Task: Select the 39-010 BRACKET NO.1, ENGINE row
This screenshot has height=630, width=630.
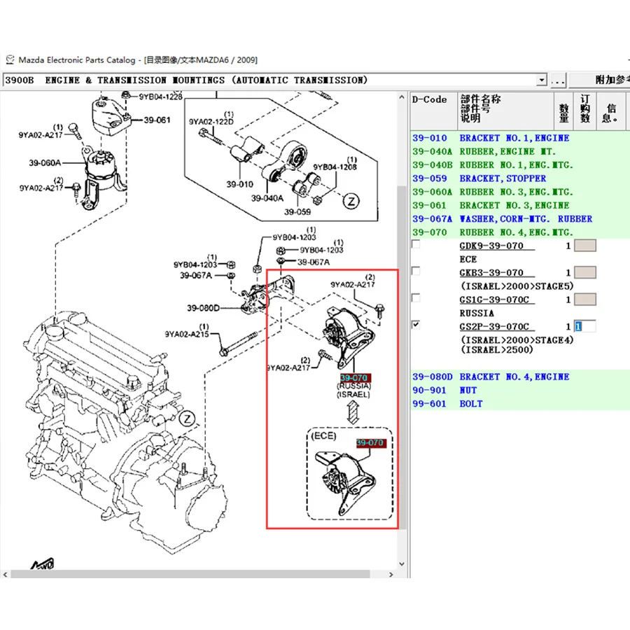Action: click(x=520, y=138)
